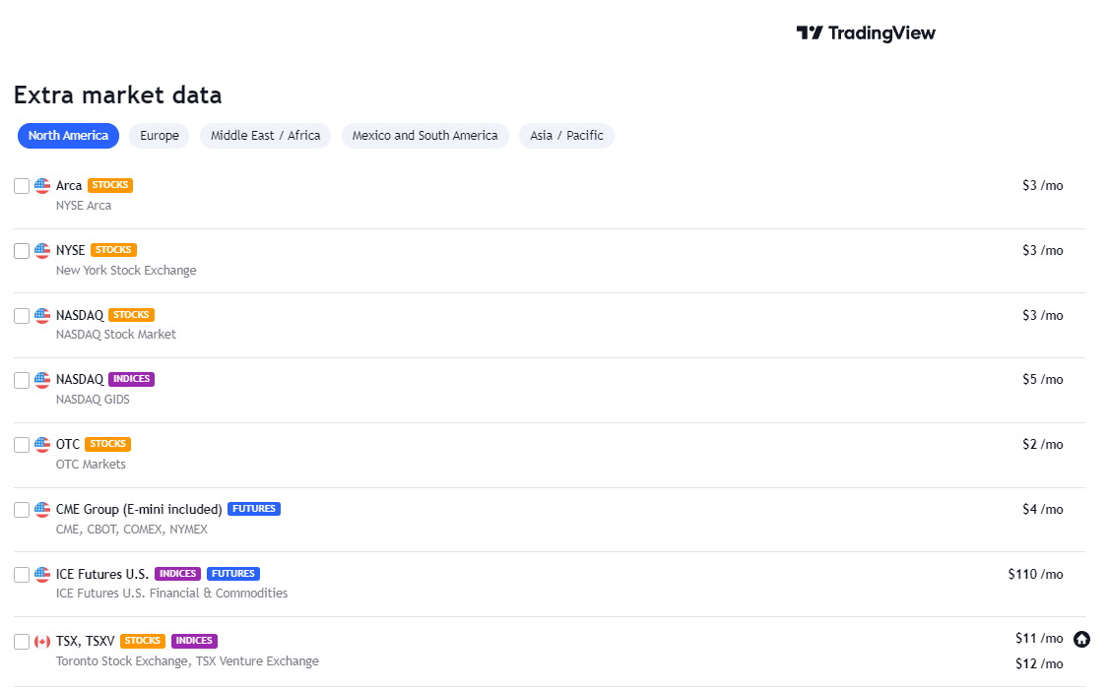Screen dimensions: 1107x690
Task: Click the US flag next to NASDAQ Stock Market
Action: click(42, 315)
